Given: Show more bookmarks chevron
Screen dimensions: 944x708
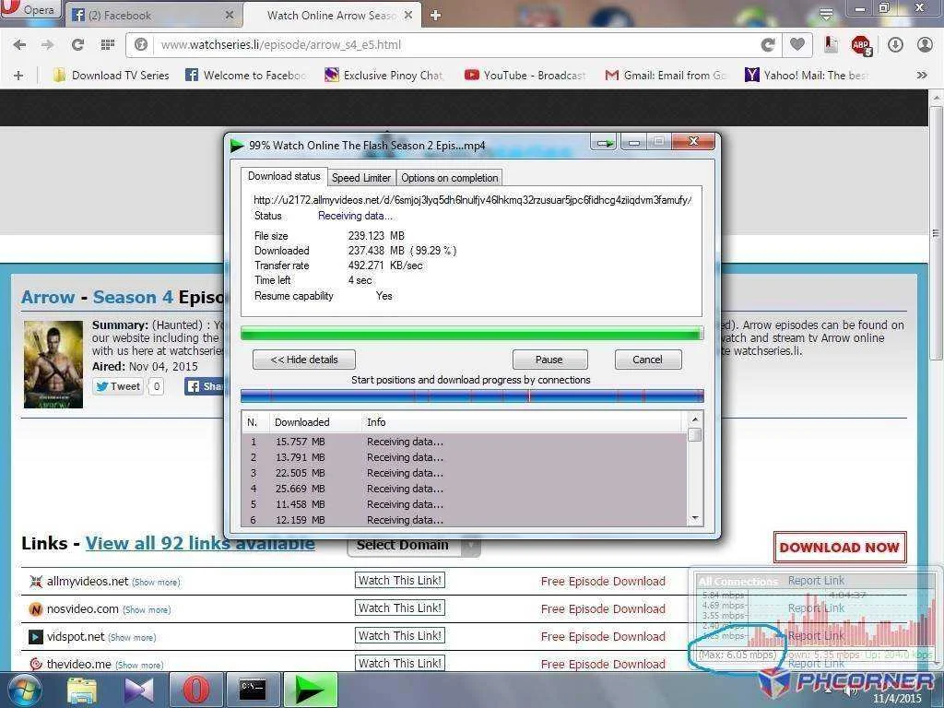Looking at the screenshot, I should point(922,76).
